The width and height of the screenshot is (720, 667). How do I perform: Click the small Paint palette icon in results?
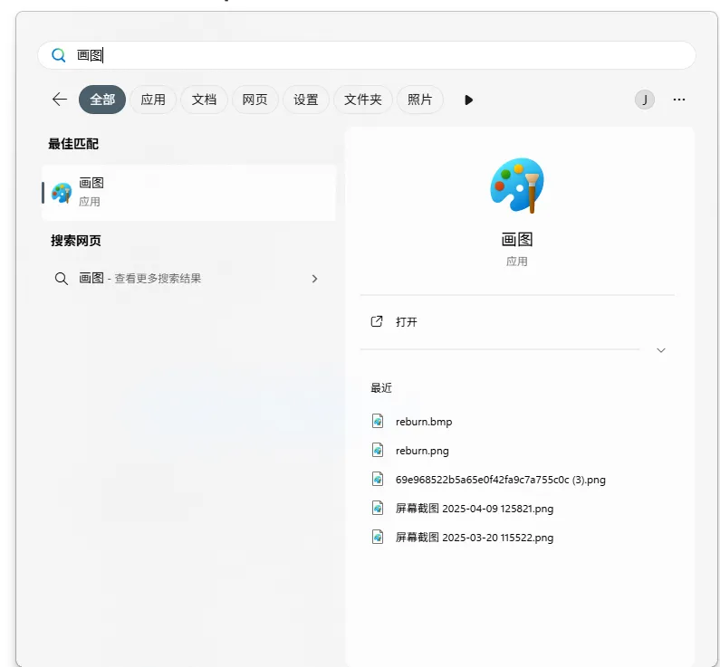[x=62, y=193]
